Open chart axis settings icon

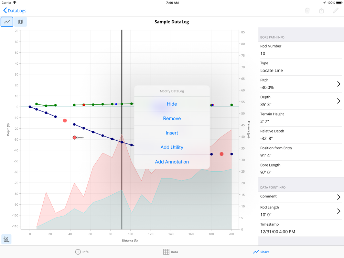coord(6,239)
